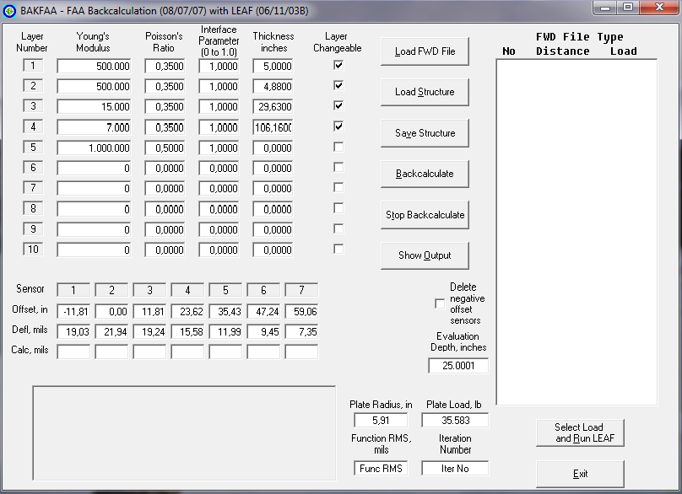Click Stop Backcalculate button

(x=425, y=215)
